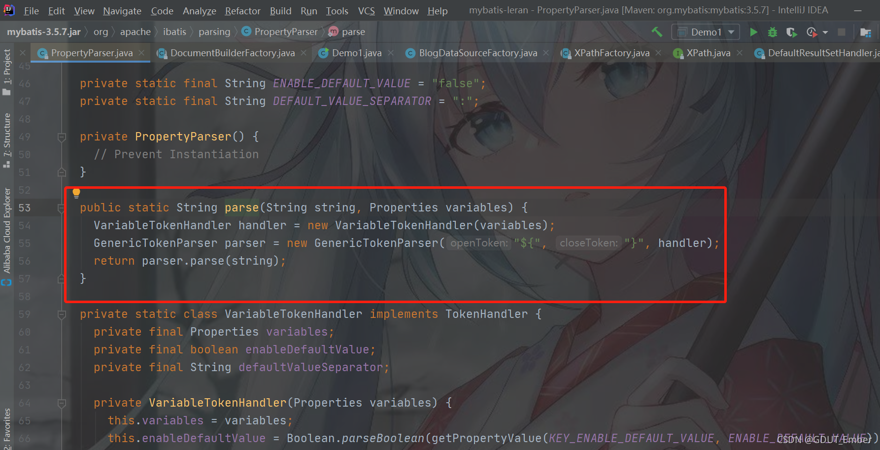The width and height of the screenshot is (880, 450).
Task: Click the Build Project hammer icon
Action: pos(657,32)
